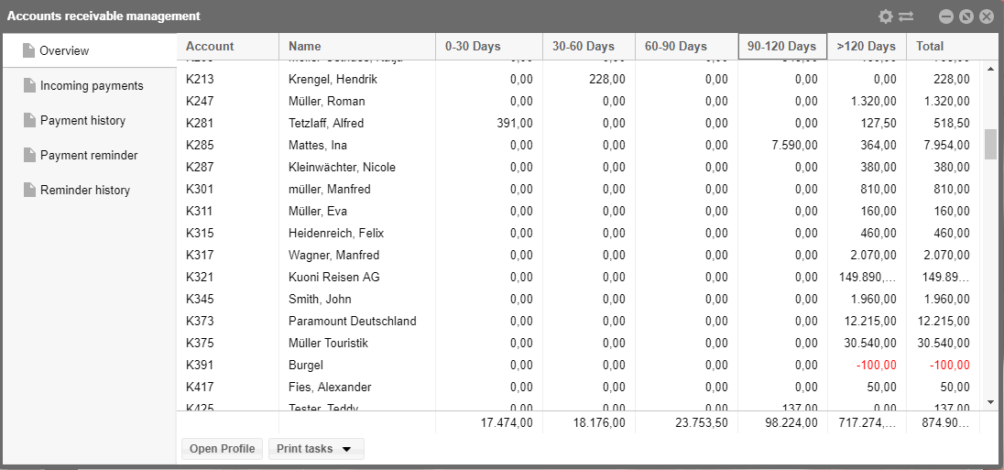Viewport: 1004px width, 470px height.
Task: Sort by the Total column header
Action: tap(944, 46)
